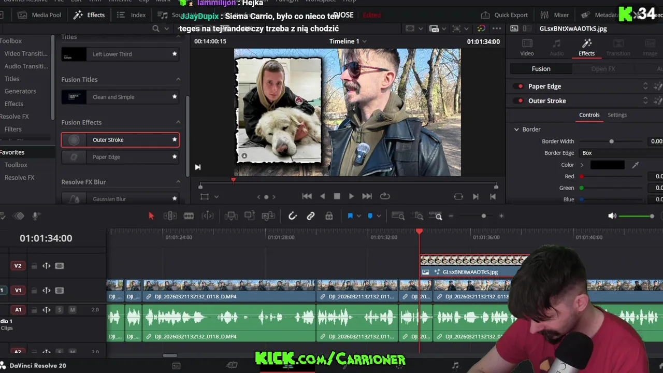Image resolution: width=663 pixels, height=373 pixels.
Task: Open flag color dropdown arrow
Action: (x=359, y=216)
